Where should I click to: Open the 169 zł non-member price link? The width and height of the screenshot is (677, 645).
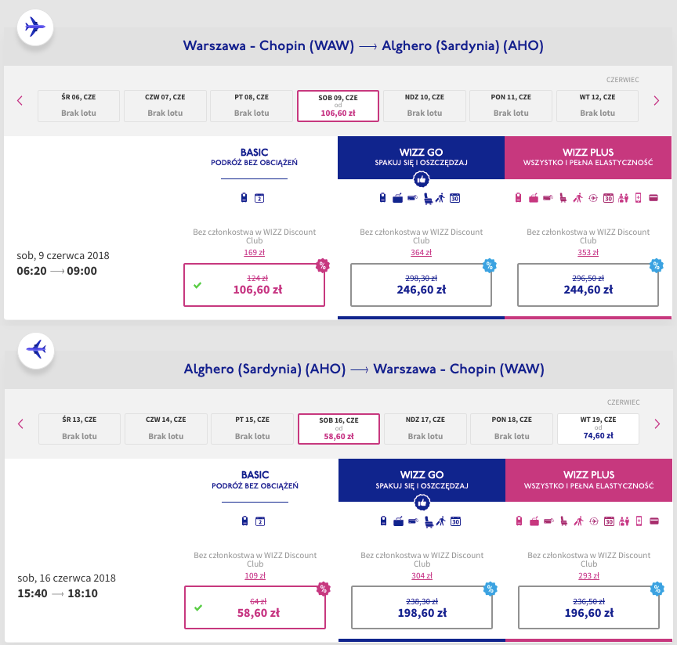click(255, 252)
